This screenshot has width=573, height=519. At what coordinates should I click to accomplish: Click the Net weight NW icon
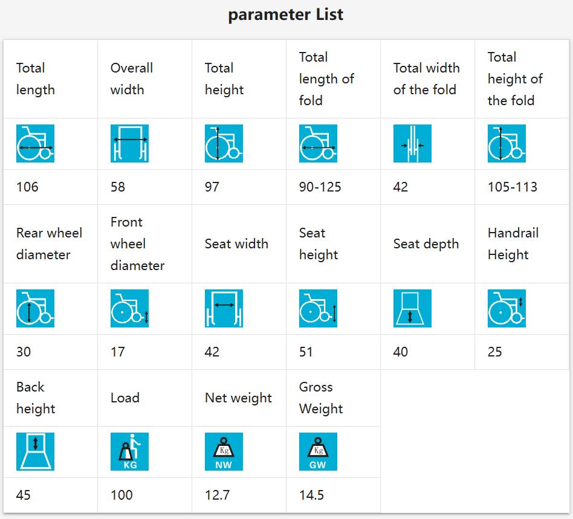[224, 451]
